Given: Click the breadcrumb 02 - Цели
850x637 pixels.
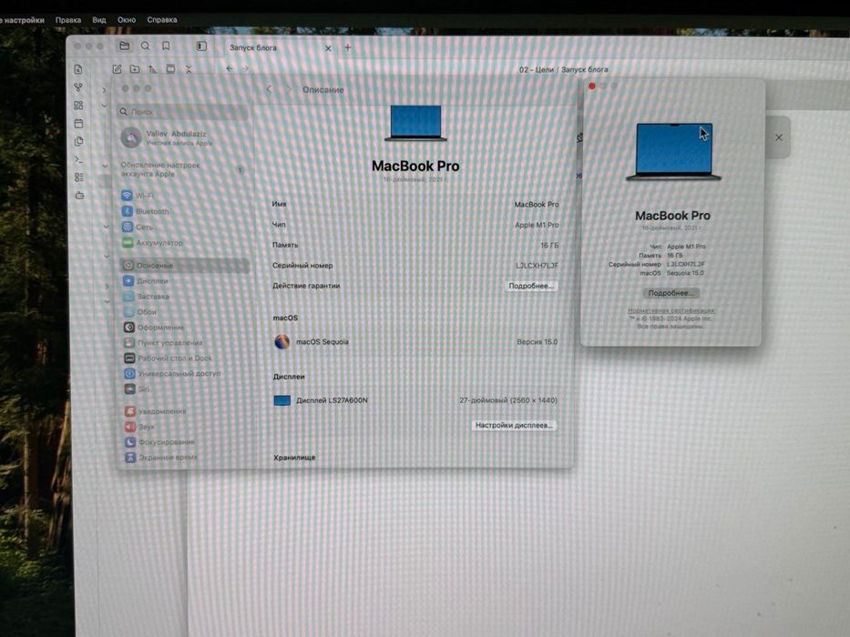Looking at the screenshot, I should 536,69.
